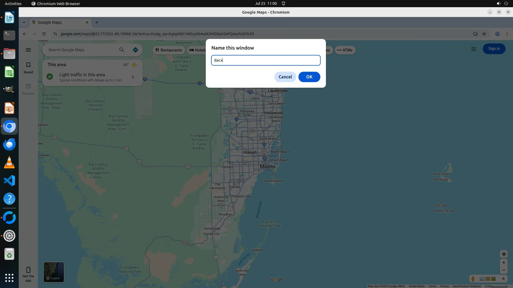Screen dimensions: 513x288
Task: Click the window name text field
Action: pos(266,60)
